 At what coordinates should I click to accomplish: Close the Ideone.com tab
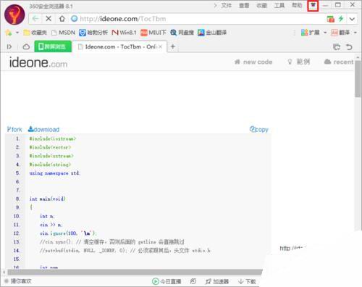(x=161, y=46)
